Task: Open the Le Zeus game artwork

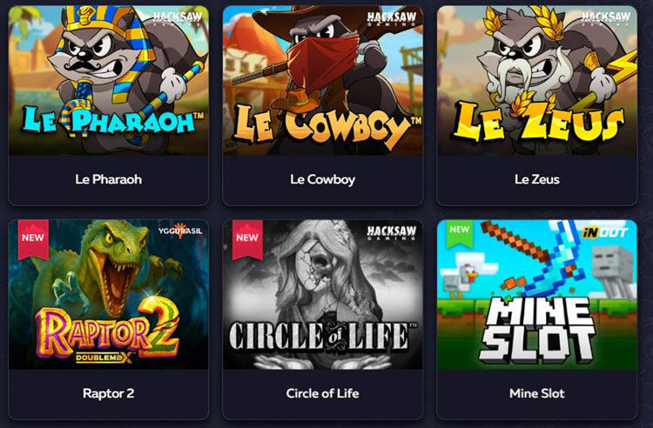Action: coord(537,80)
